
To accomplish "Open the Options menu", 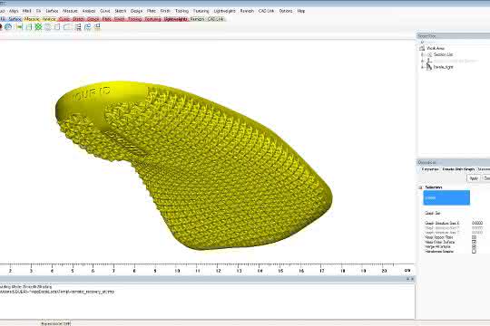I will (x=286, y=11).
